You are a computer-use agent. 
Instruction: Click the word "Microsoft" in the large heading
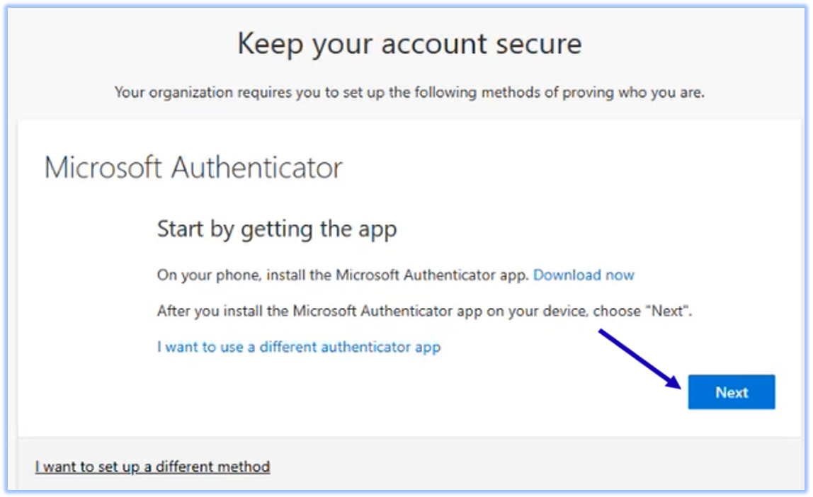click(x=104, y=168)
